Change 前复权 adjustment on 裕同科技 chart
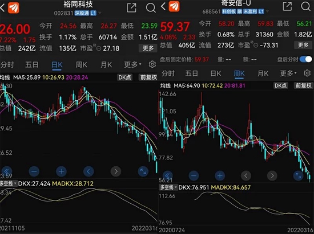The image size is (314, 234). tap(148, 77)
